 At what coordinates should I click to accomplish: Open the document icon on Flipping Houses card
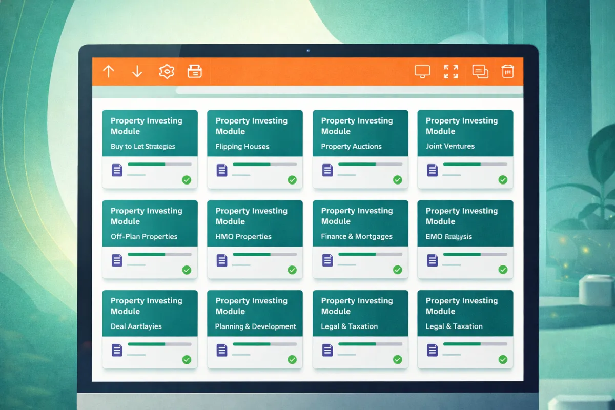[x=222, y=170]
